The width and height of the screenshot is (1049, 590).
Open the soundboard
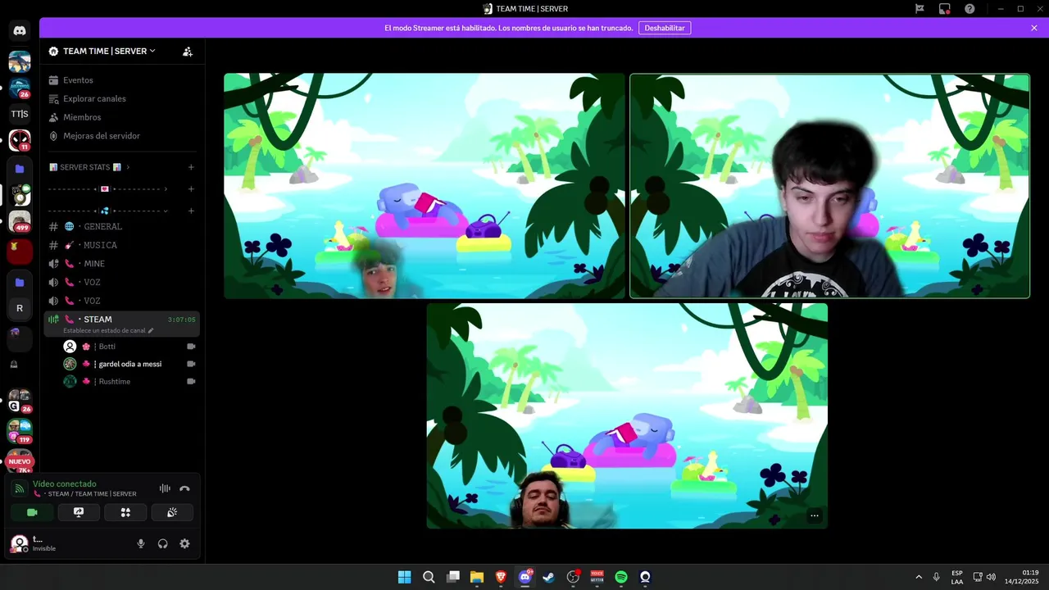[x=172, y=512]
